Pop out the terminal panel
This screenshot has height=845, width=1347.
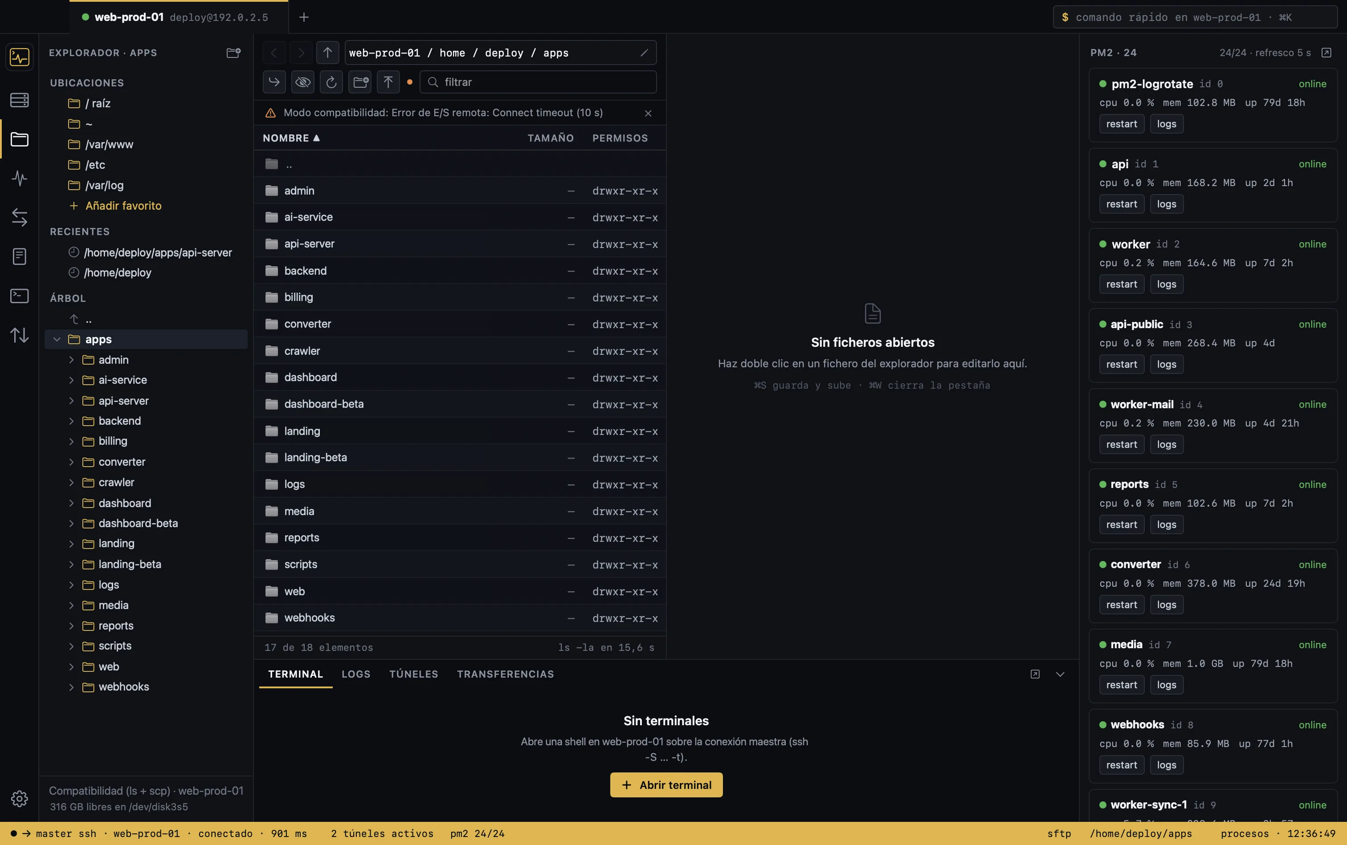pyautogui.click(x=1035, y=674)
